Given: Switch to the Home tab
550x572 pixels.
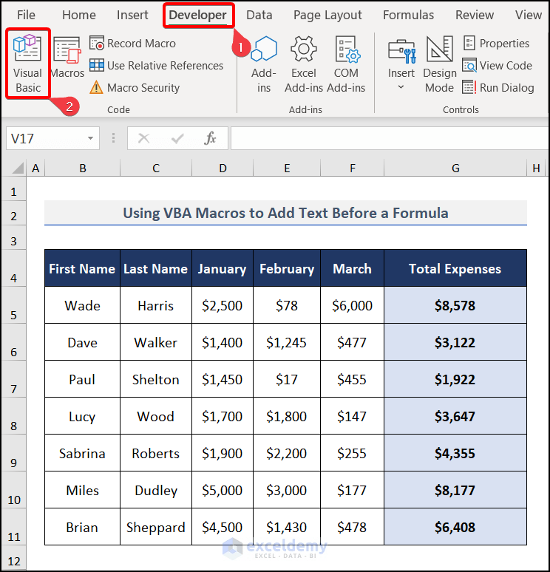Looking at the screenshot, I should pos(79,15).
